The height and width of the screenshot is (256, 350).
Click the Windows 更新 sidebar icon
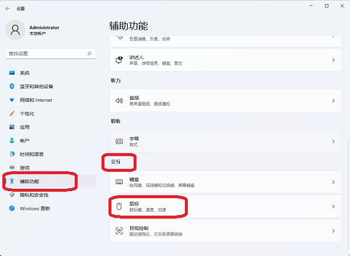tap(12, 208)
